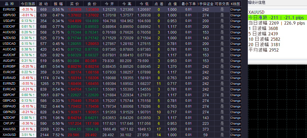This screenshot has height=138, width=307.
Task: Click the 可否交易 column header
Action: coord(222,4)
